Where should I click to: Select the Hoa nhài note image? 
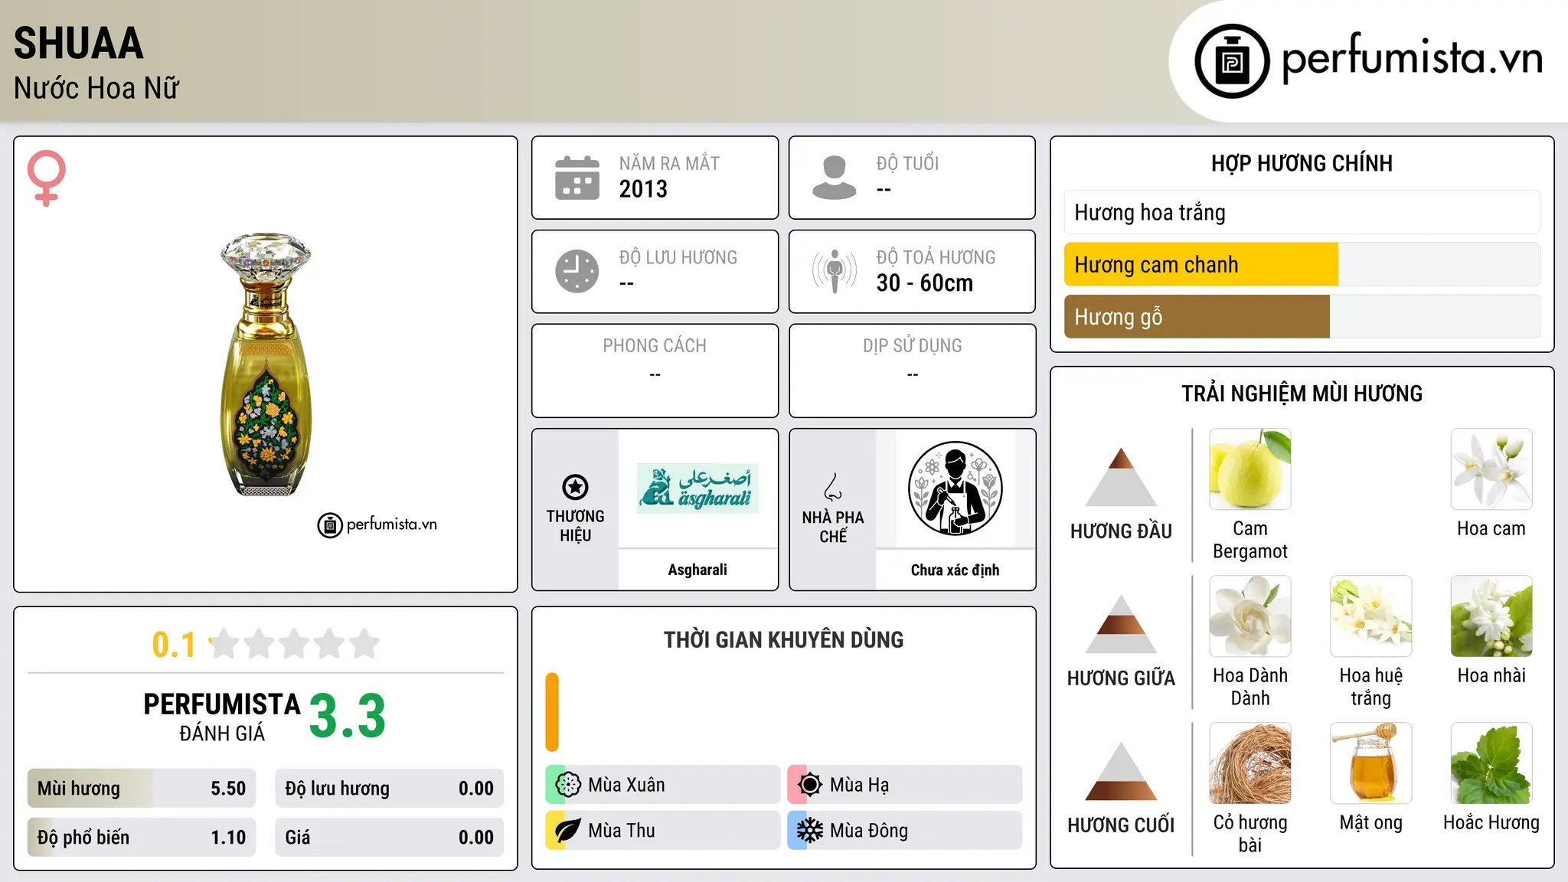point(1491,616)
